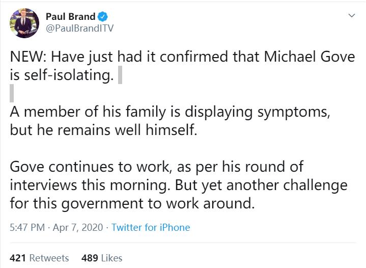Image resolution: width=366 pixels, height=268 pixels.
Task: Click the gray block after self-isolating.
Action: (x=120, y=75)
